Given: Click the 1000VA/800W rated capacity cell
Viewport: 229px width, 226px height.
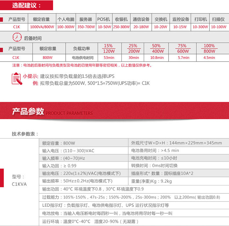Looking at the screenshot, I should click(x=42, y=27).
